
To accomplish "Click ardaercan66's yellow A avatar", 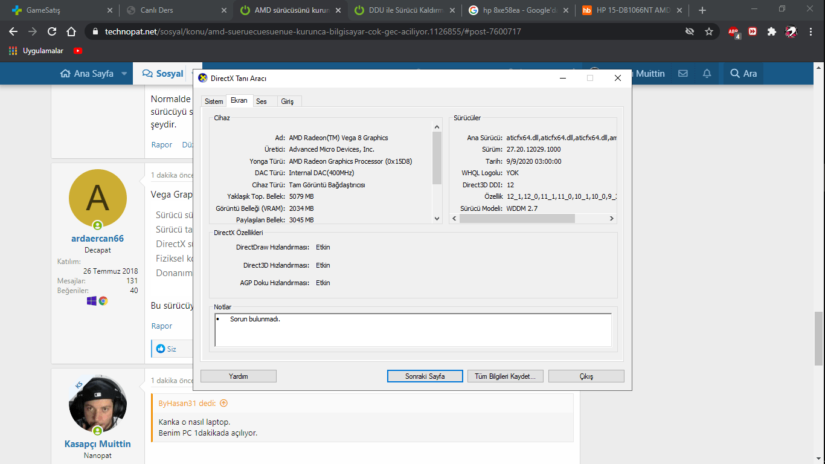I will tap(98, 198).
